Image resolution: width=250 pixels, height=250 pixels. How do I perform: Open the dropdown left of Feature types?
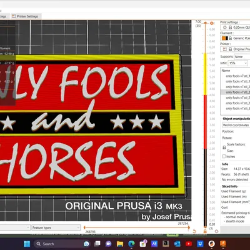14,227
